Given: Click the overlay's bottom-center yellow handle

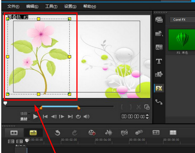Looking at the screenshot, I should [38, 94].
